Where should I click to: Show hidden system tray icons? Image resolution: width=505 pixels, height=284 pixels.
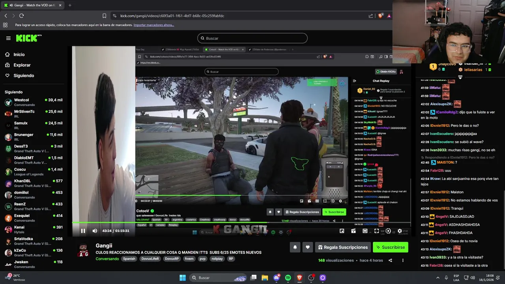point(438,278)
